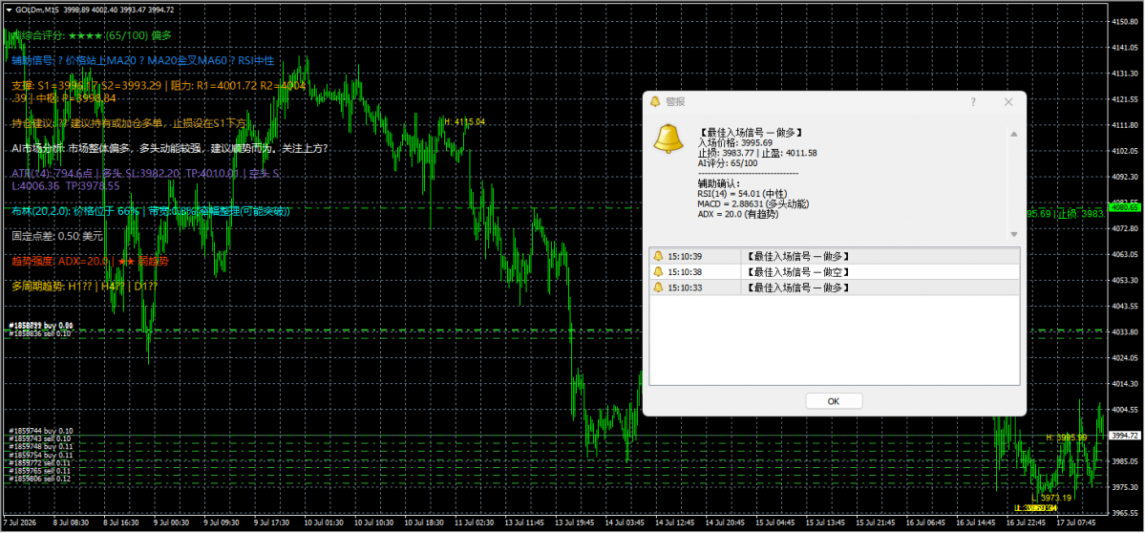
Task: Open the chart menu arrow beside GOLDm,M15
Action: (8, 10)
